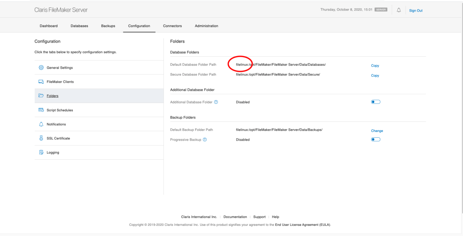This screenshot has width=463, height=236.
Task: Click the Backup Folders section heading
Action: coord(183,117)
